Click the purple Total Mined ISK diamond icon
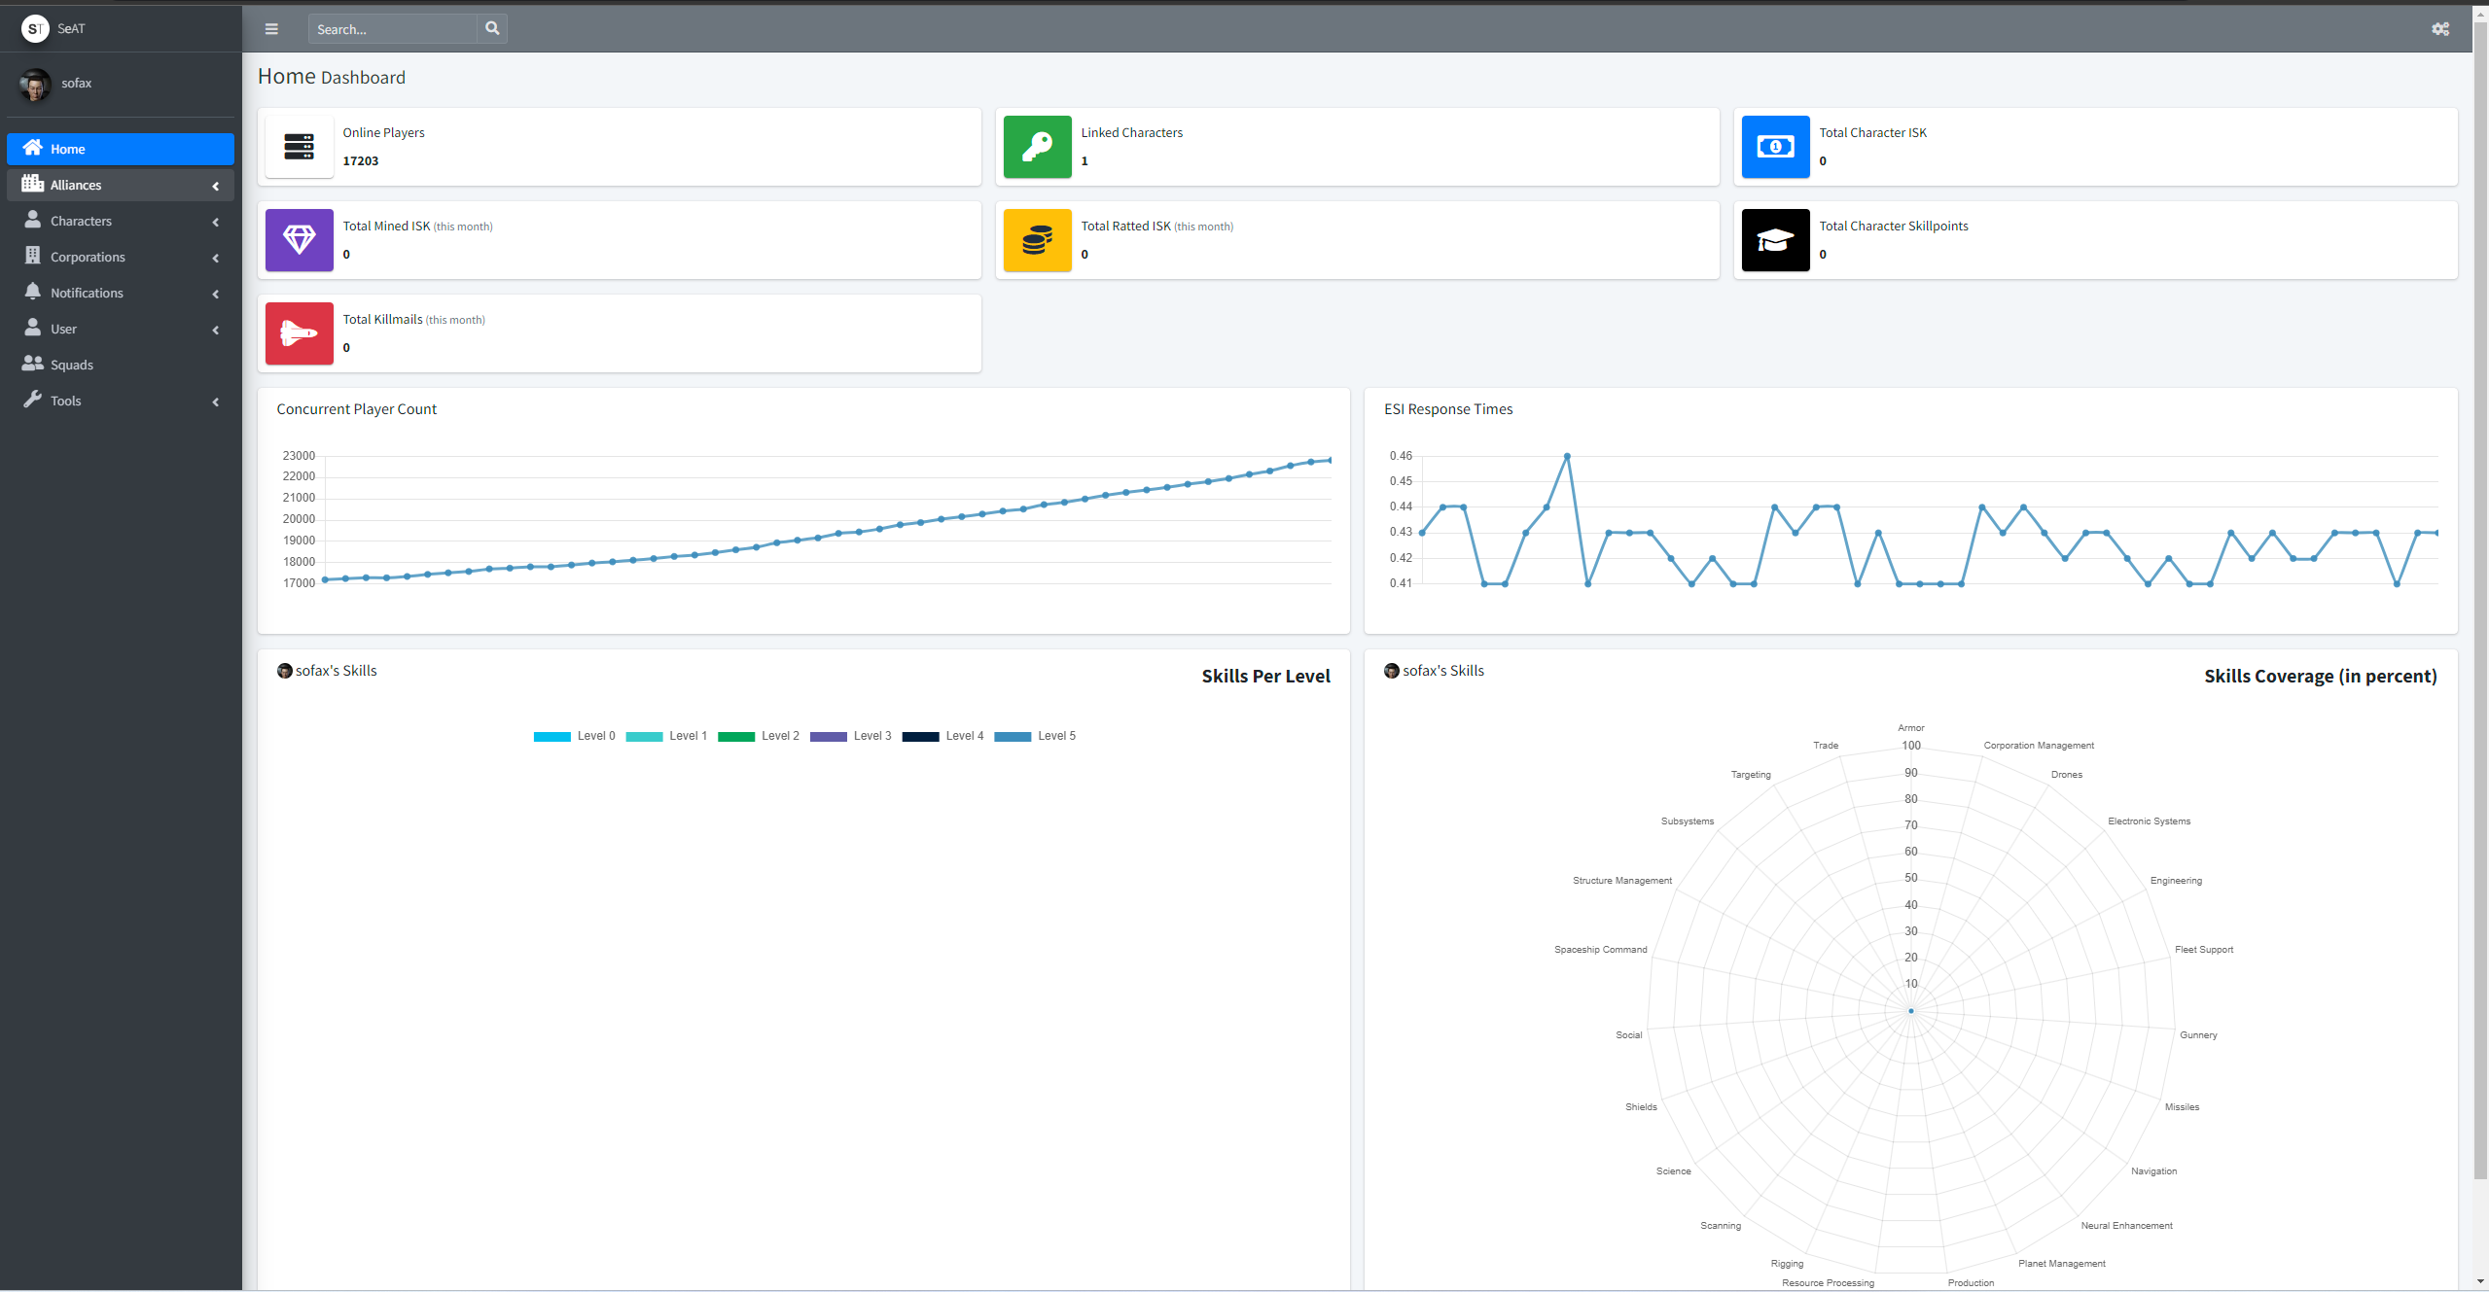 point(300,240)
